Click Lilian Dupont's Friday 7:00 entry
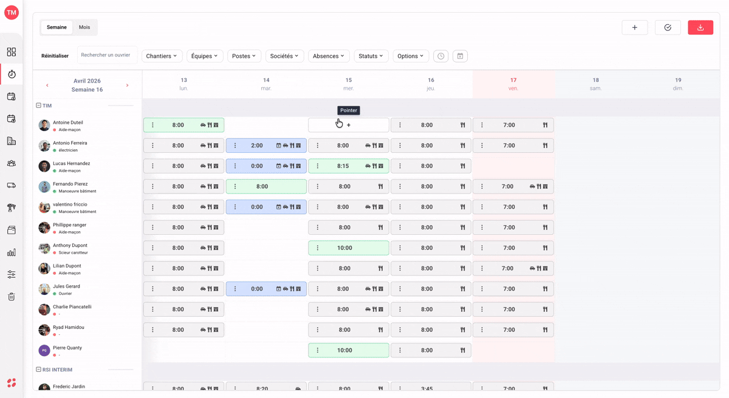This screenshot has height=398, width=729. click(x=513, y=269)
